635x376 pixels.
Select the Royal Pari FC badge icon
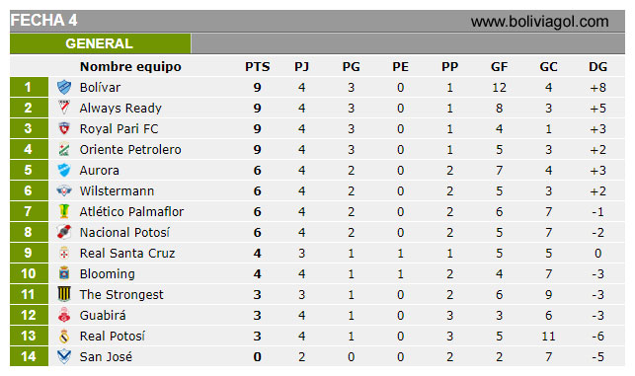pyautogui.click(x=64, y=128)
